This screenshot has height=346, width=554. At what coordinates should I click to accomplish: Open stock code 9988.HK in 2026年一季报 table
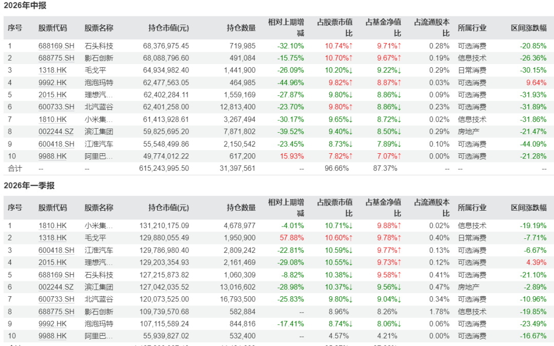52,336
